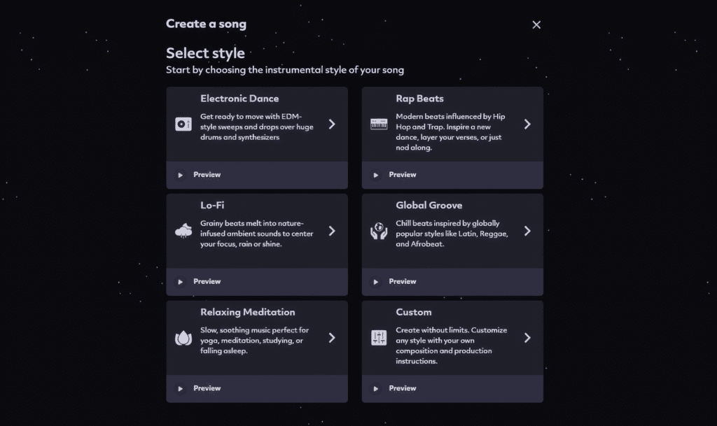717x426 pixels.
Task: Click the Custom mixer sliders icon
Action: 379,338
